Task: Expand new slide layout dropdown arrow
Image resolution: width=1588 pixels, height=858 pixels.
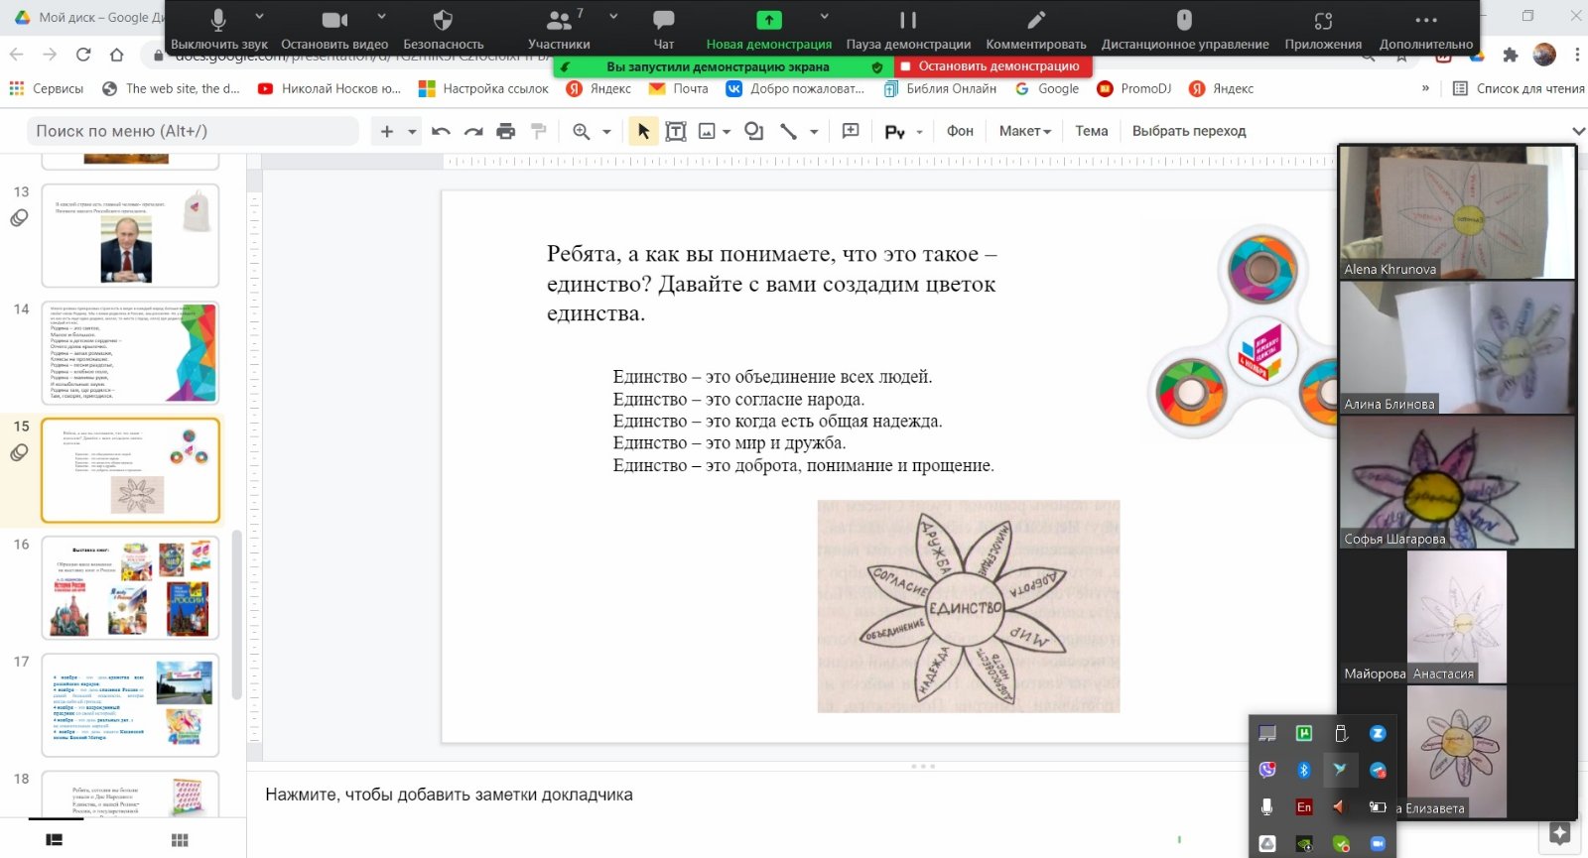Action: 412,131
